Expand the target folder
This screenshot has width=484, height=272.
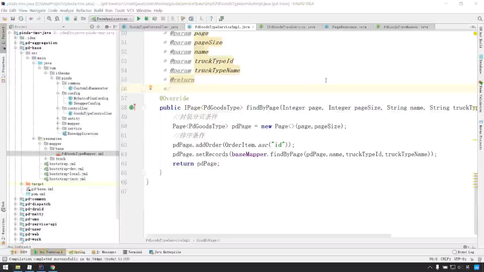click(21, 184)
